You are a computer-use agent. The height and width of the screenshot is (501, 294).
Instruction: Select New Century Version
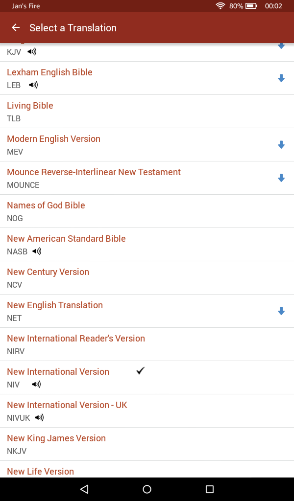click(48, 272)
